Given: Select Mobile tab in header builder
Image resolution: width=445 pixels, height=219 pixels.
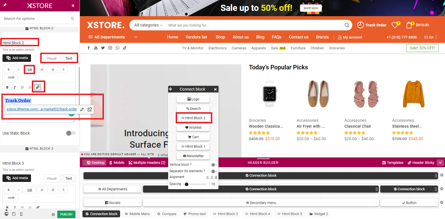Looking at the screenshot, I should coord(117,163).
